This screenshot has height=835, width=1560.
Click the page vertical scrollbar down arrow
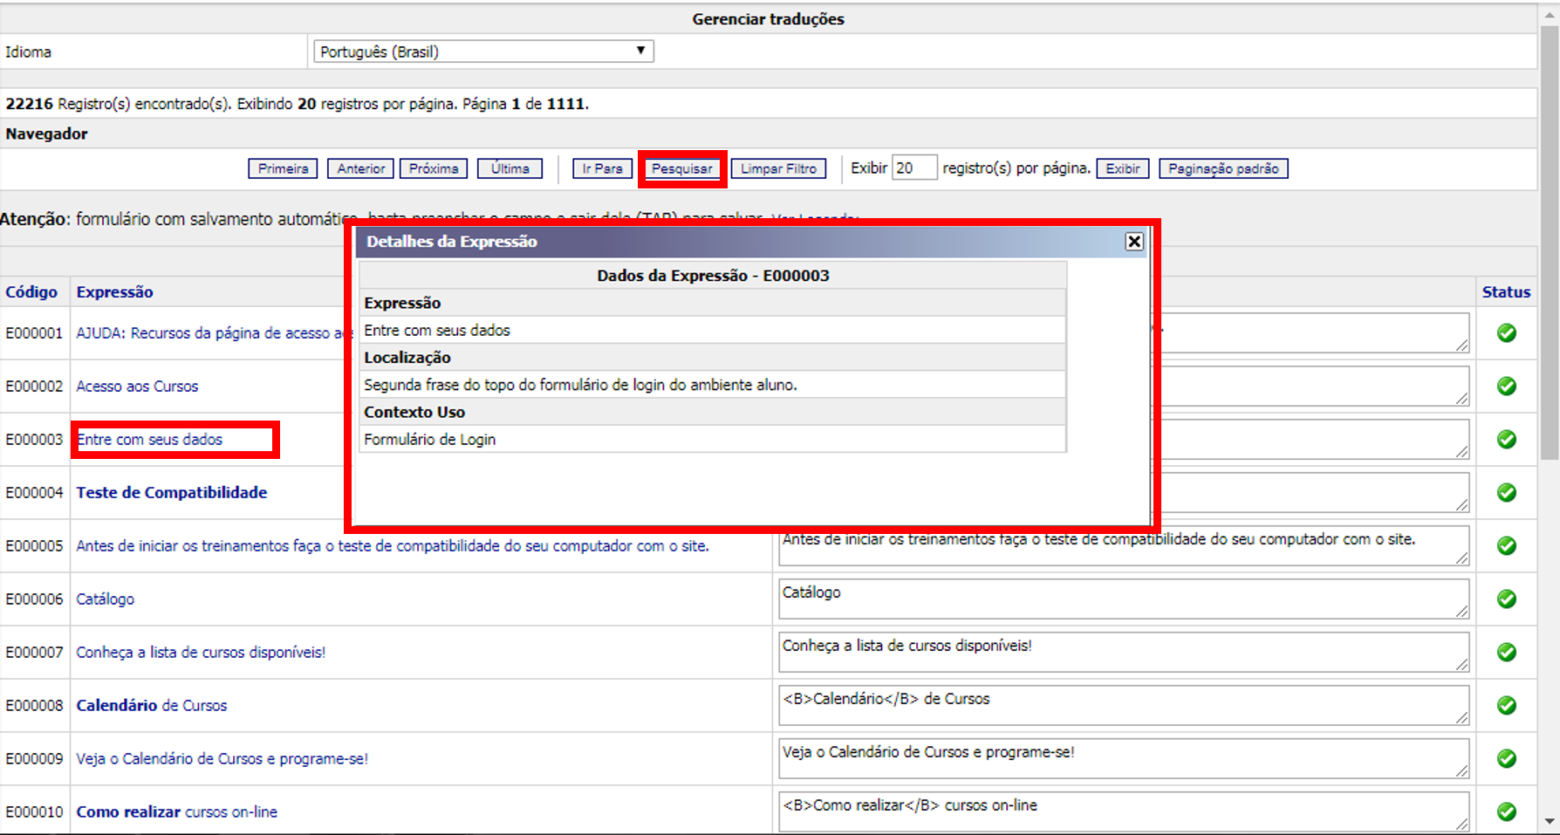(1550, 821)
